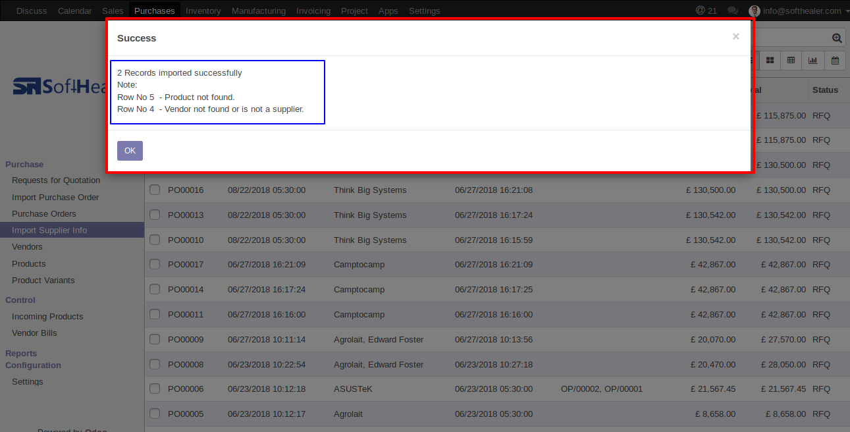The width and height of the screenshot is (850, 432).
Task: Switch to the kanban view
Action: tap(770, 60)
